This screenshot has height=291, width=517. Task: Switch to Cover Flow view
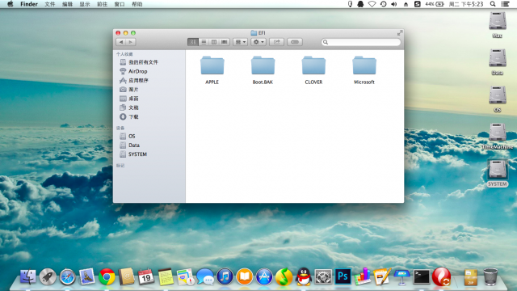click(225, 42)
